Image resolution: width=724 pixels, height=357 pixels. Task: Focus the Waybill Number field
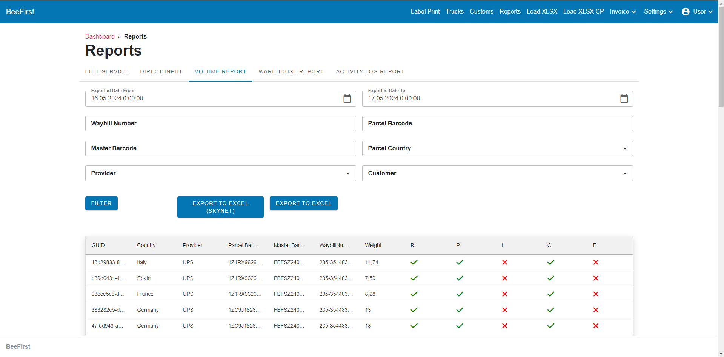click(220, 124)
